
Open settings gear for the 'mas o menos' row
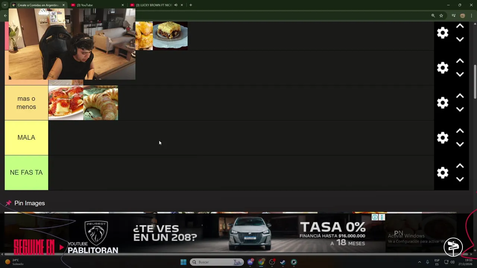point(442,103)
